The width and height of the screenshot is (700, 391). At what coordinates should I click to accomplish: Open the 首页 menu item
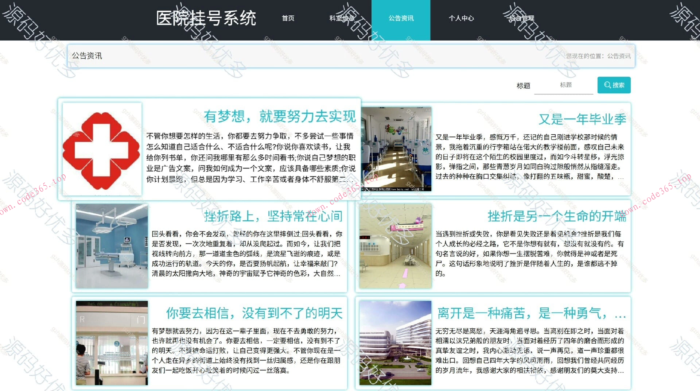click(x=288, y=18)
